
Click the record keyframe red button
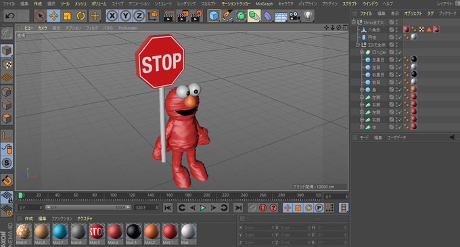[x=262, y=208]
